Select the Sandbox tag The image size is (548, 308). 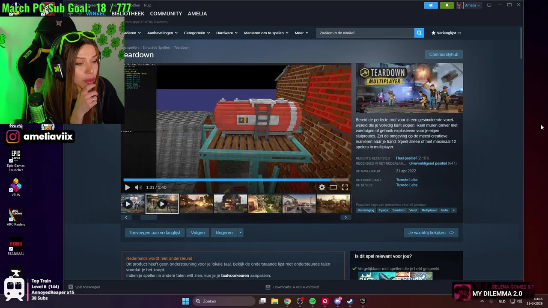[x=399, y=210]
